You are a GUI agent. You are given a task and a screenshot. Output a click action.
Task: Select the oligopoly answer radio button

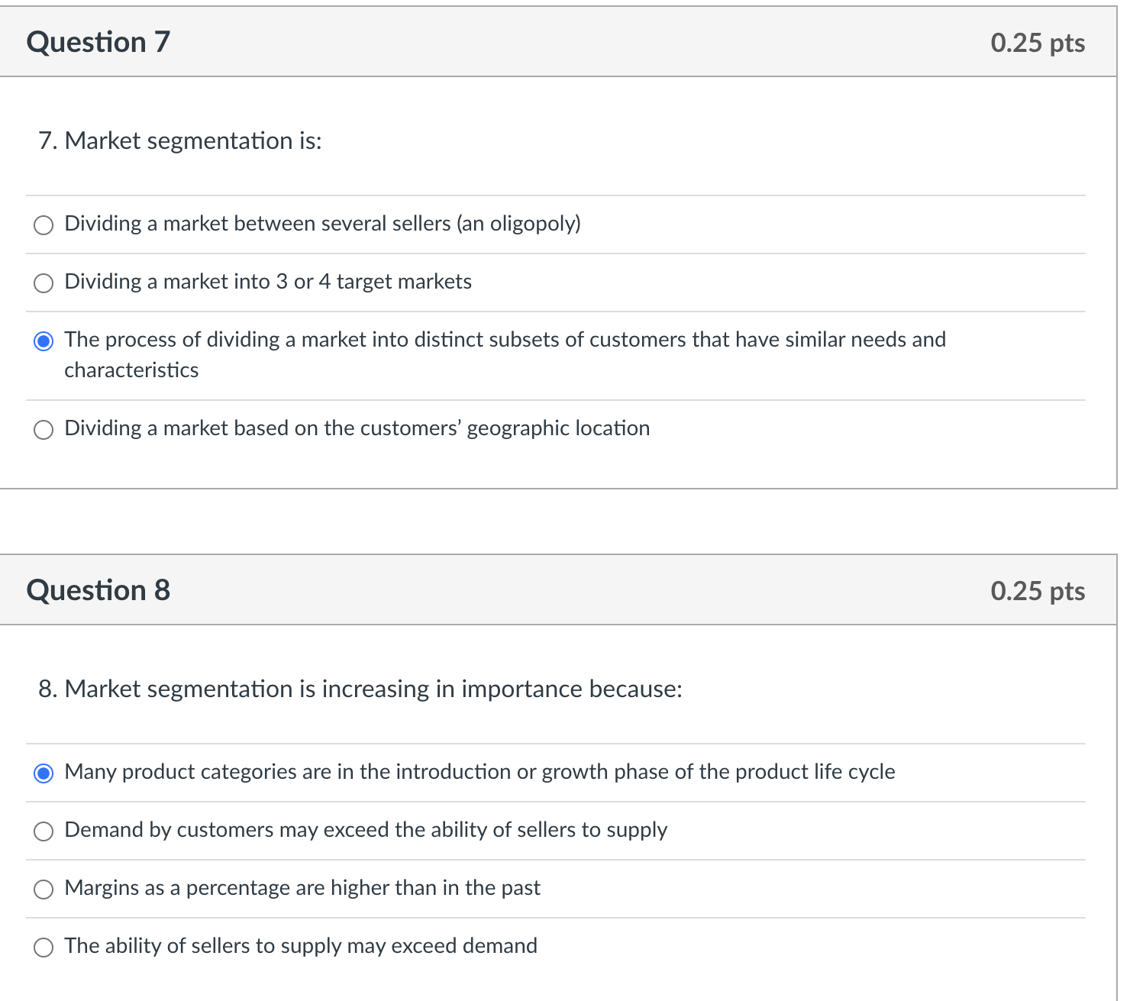coord(44,225)
